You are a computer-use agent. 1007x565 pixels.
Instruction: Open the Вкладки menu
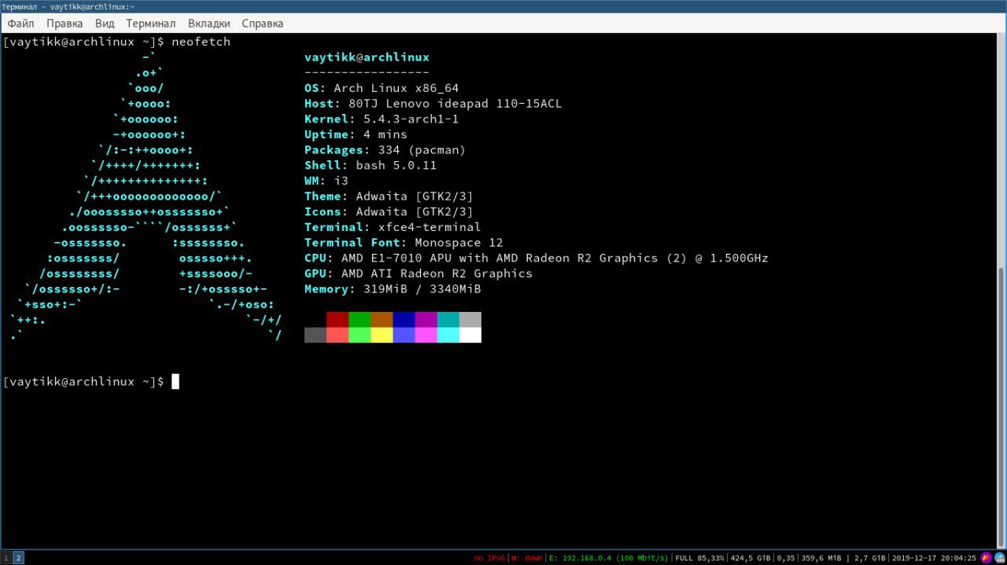208,24
